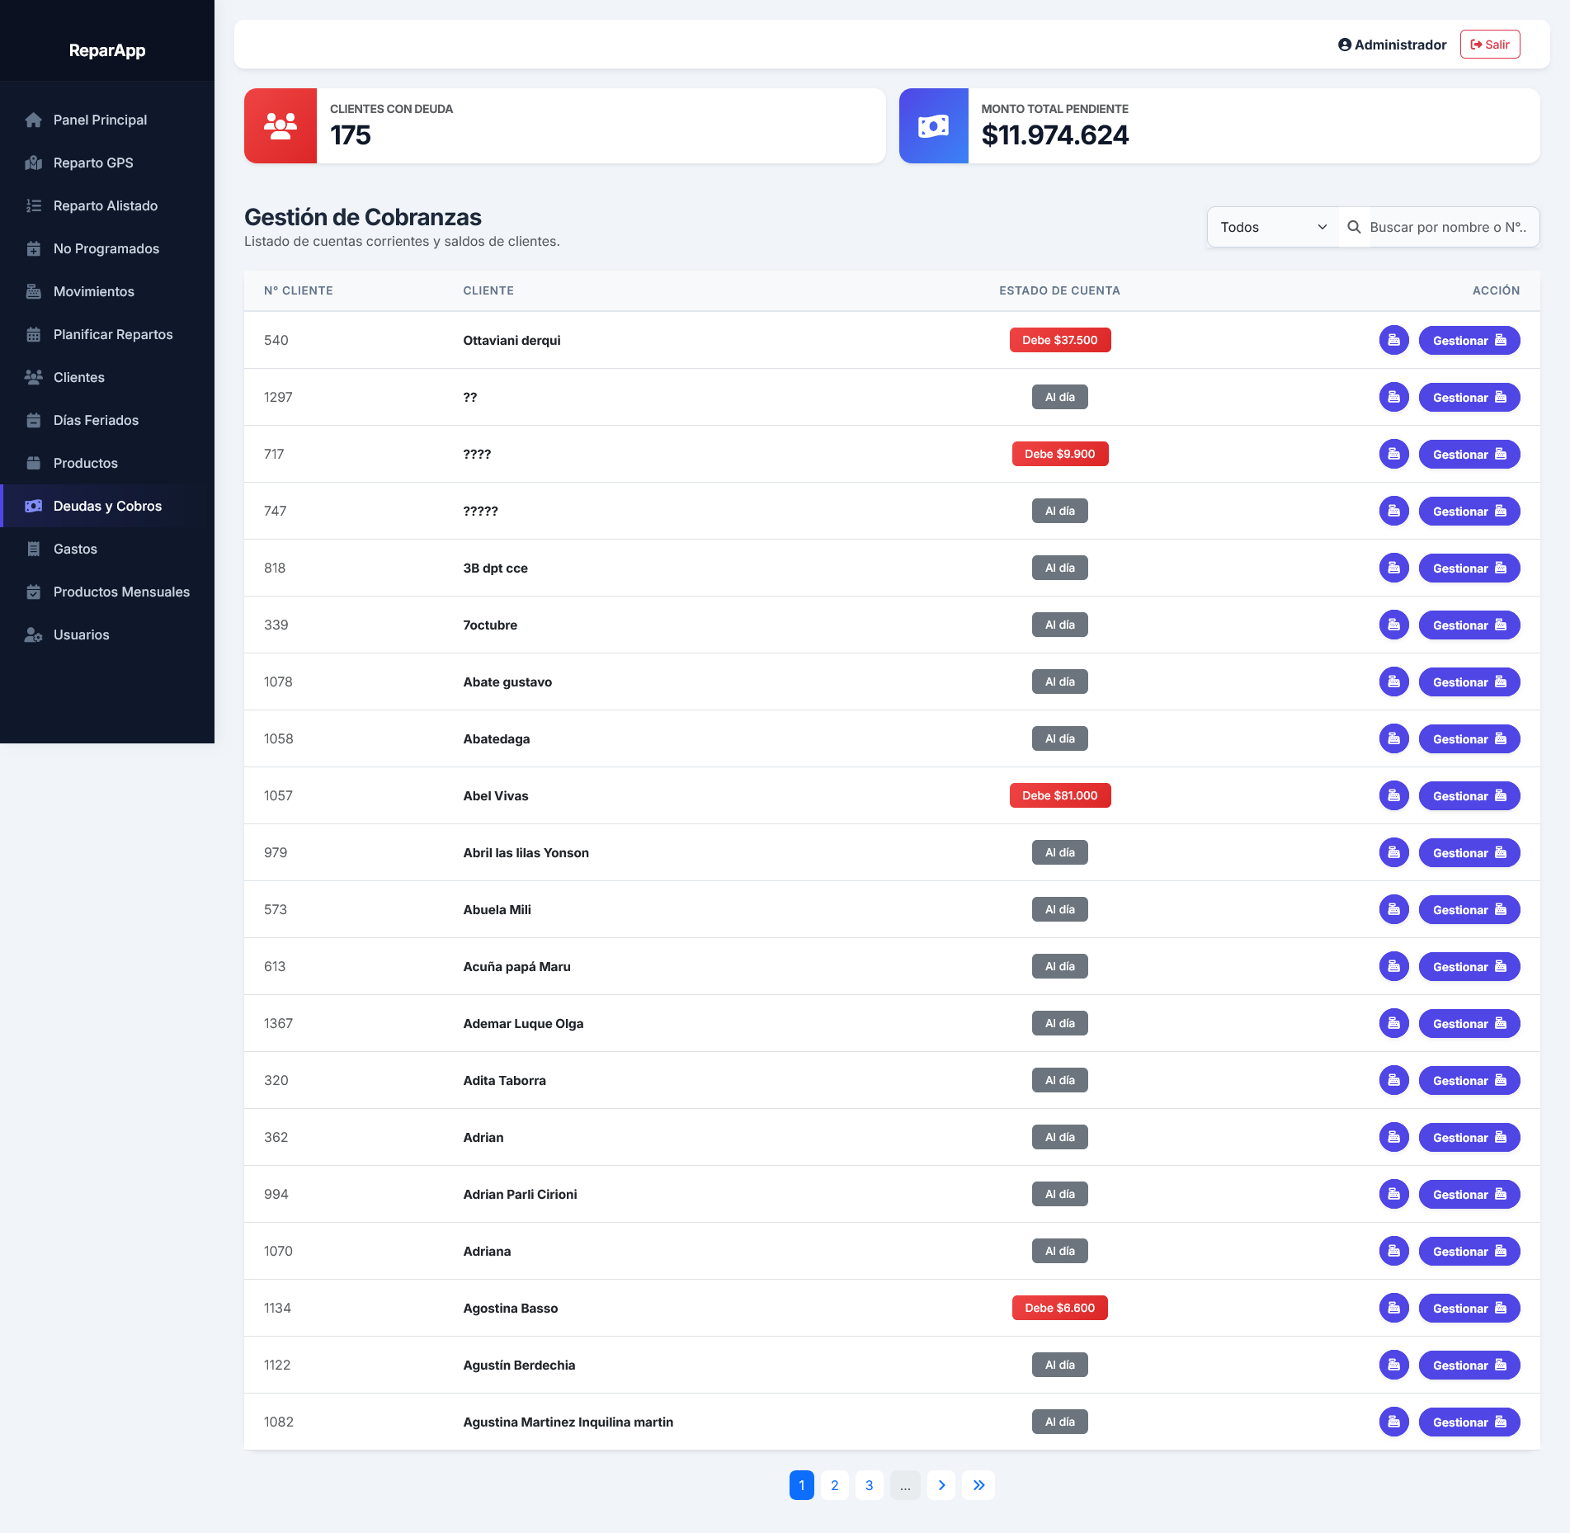Viewport: 1570px width, 1533px height.
Task: Click the round register icon for Ottaviani derqui
Action: pyautogui.click(x=1393, y=340)
